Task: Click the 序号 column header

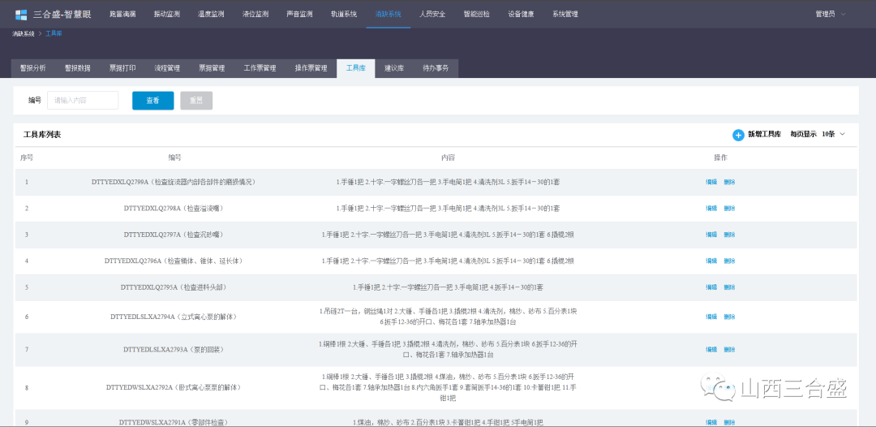Action: point(27,157)
